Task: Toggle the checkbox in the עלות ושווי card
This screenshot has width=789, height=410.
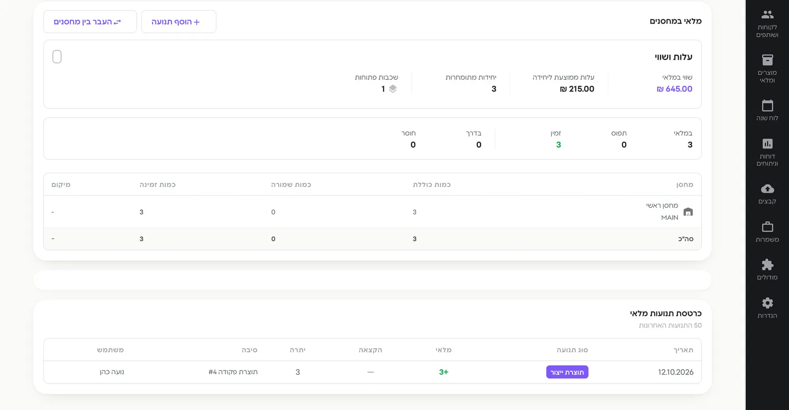Action: point(57,57)
